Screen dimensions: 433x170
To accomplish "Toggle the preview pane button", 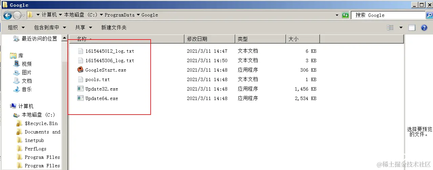I will pyautogui.click(x=412, y=28).
